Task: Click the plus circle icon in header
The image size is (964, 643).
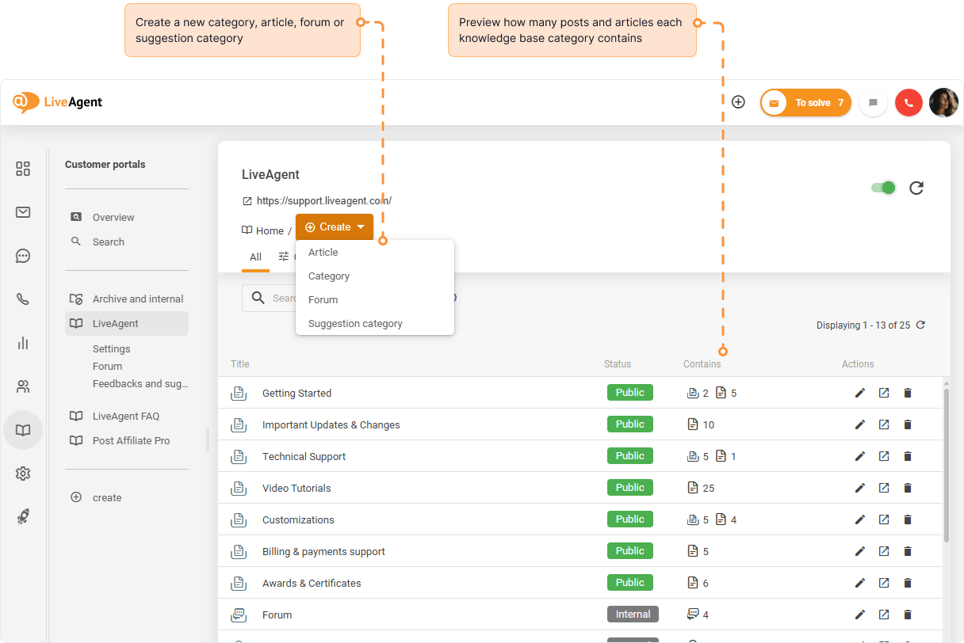Action: (x=738, y=102)
